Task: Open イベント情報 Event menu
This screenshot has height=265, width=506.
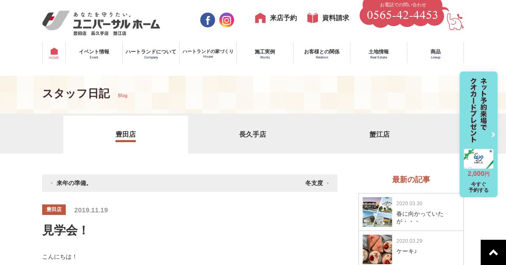Action: tap(94, 53)
